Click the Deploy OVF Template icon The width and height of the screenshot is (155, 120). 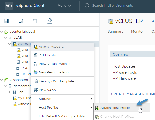pos(36,81)
